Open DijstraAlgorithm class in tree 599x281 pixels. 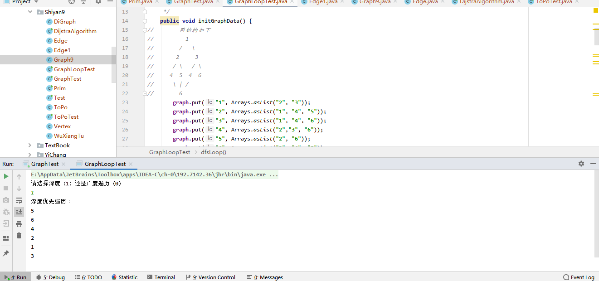[x=75, y=31]
